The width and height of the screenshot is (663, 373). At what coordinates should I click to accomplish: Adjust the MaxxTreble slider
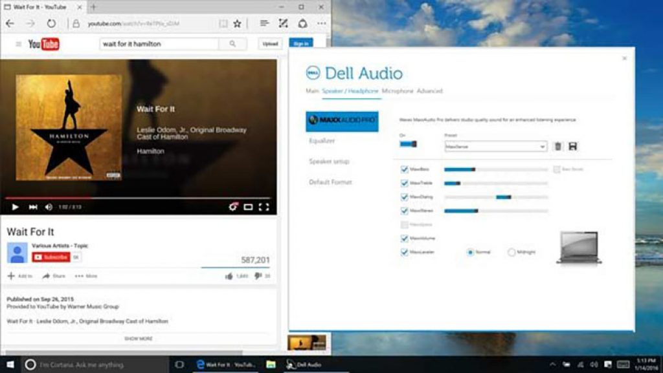coord(496,183)
